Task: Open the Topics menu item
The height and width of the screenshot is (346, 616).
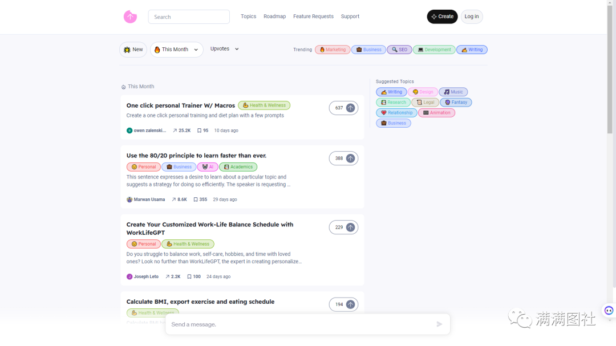Action: (248, 17)
